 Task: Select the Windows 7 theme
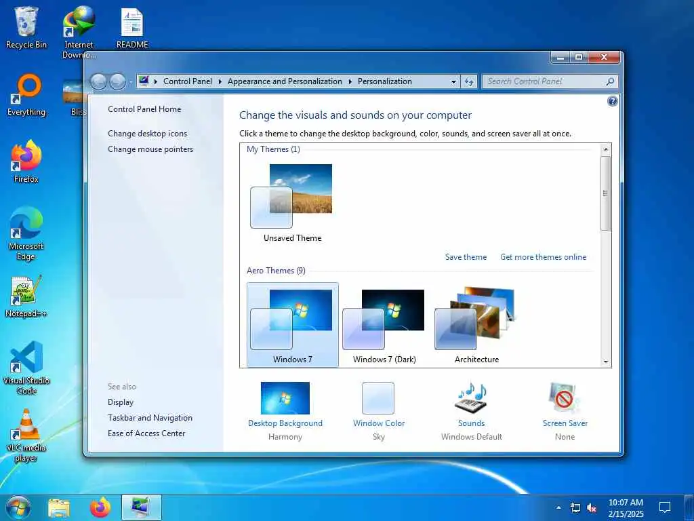point(293,325)
